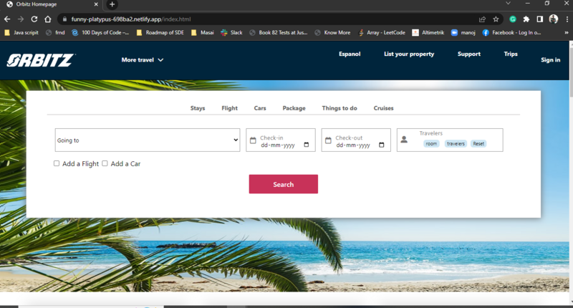The width and height of the screenshot is (573, 308).
Task: Click the Sign in link
Action: pos(550,60)
